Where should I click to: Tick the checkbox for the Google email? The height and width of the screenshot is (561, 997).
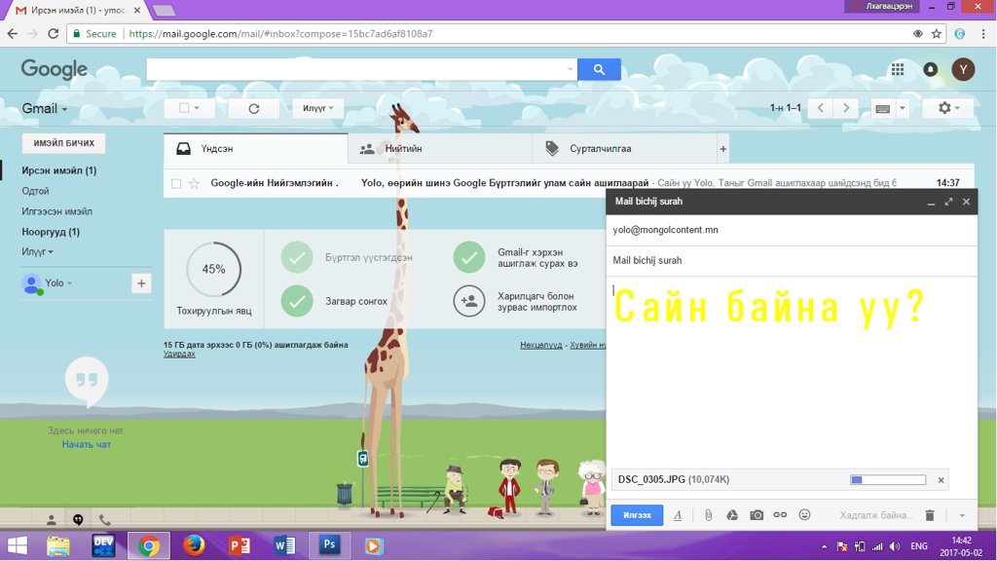click(176, 183)
